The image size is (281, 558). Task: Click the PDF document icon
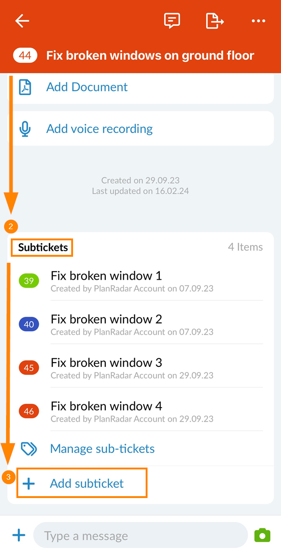25,87
